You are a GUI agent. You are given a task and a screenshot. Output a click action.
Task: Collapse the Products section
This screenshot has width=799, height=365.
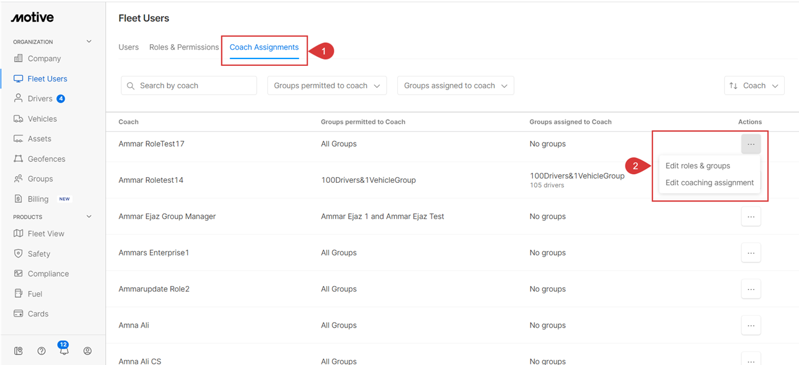[89, 217]
